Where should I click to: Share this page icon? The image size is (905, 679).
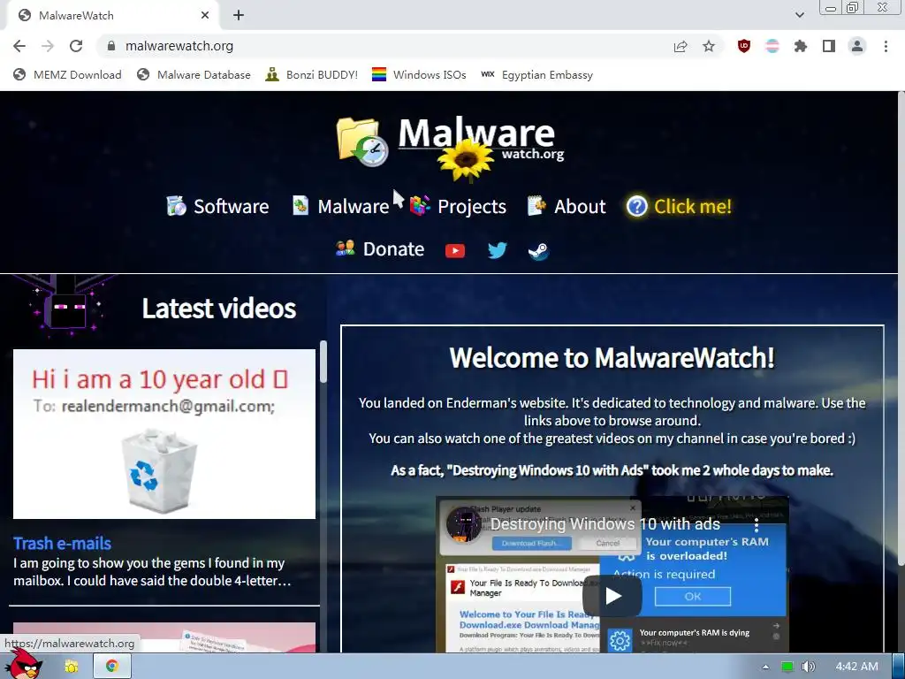coord(681,46)
